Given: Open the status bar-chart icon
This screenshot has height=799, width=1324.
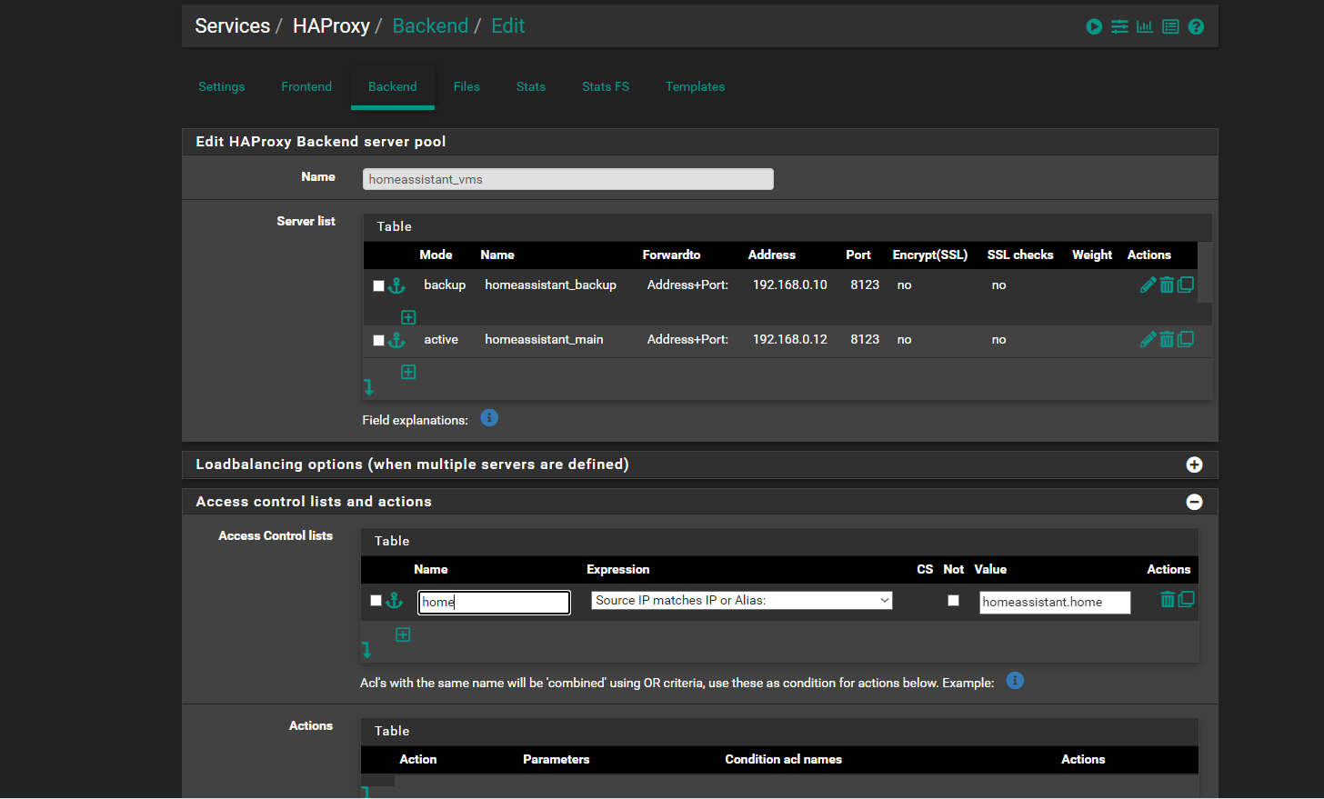Looking at the screenshot, I should 1145,27.
